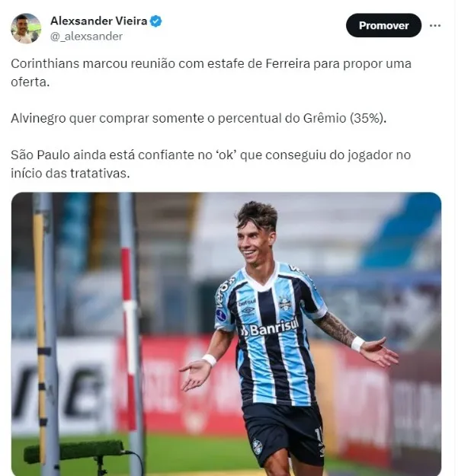Viewport: 458px width, 476px height.
Task: Click the word Ferreira in the tweet
Action: tap(288, 64)
